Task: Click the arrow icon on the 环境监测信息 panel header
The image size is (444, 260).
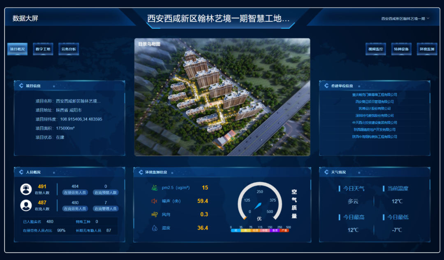Action: click(140, 172)
